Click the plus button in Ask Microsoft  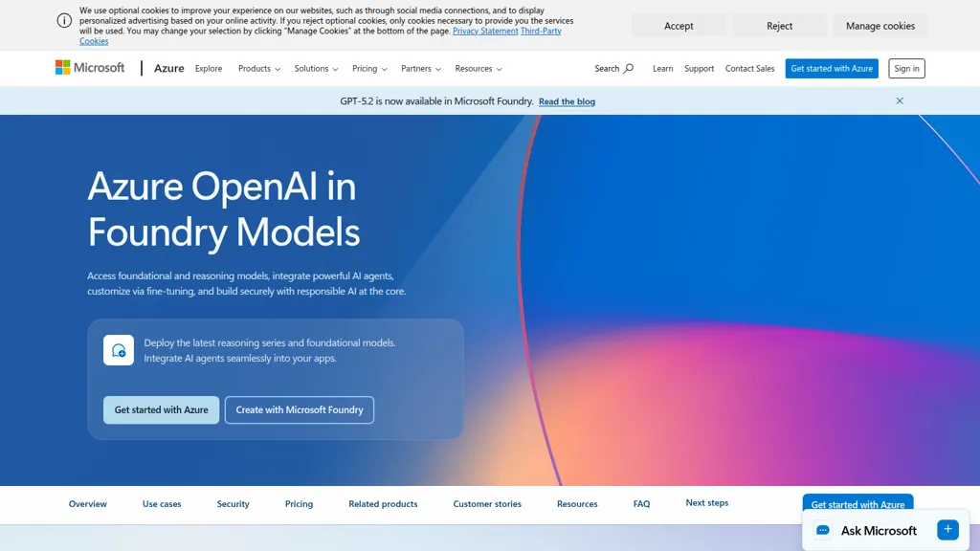click(947, 530)
